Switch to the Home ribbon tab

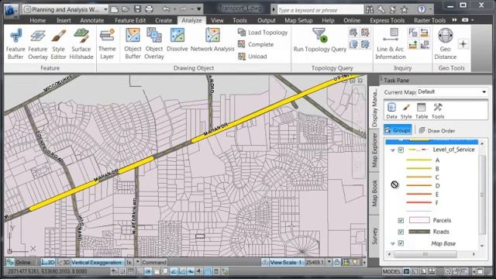pyautogui.click(x=38, y=20)
